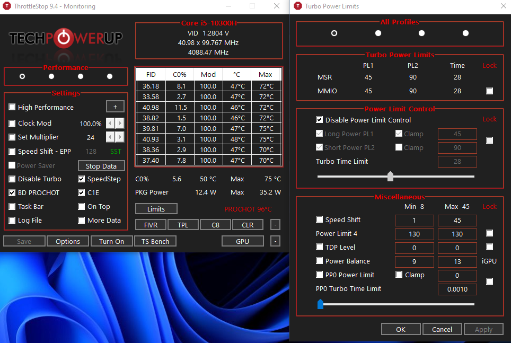The width and height of the screenshot is (511, 343).
Task: Uncheck the SpeedStep option
Action: coord(82,179)
